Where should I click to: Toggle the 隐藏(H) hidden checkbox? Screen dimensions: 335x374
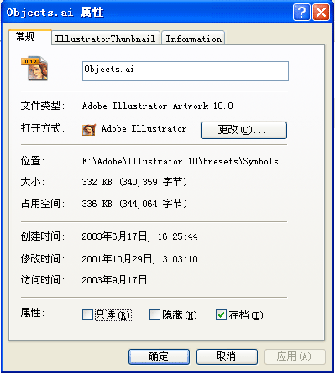[x=154, y=314]
